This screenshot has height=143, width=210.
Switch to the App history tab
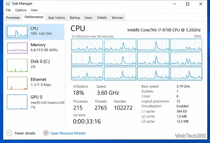click(56, 18)
